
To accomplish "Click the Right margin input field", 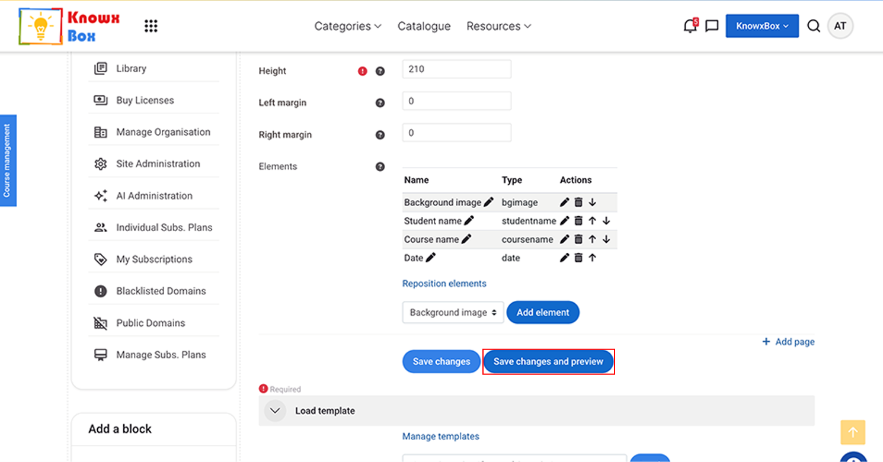I will (x=456, y=133).
